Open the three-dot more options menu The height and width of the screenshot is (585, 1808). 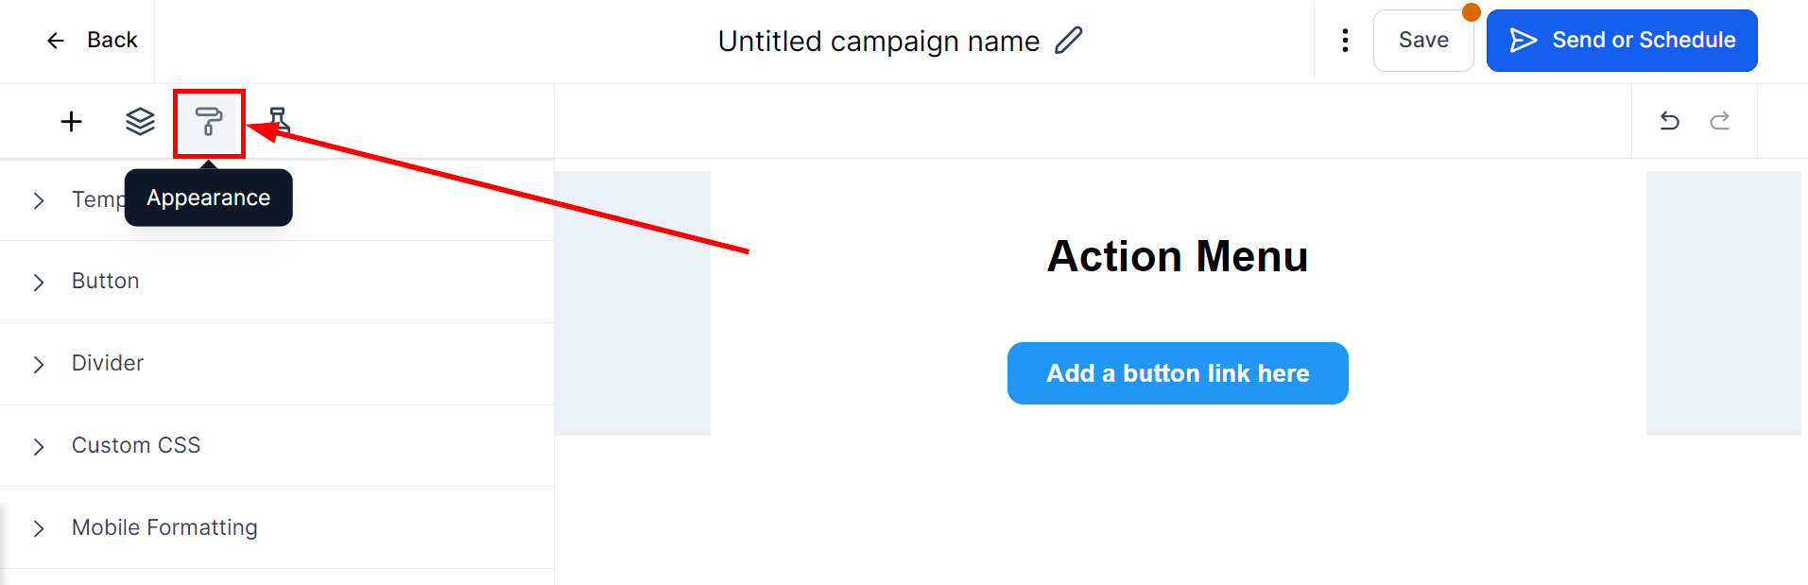[x=1345, y=40]
